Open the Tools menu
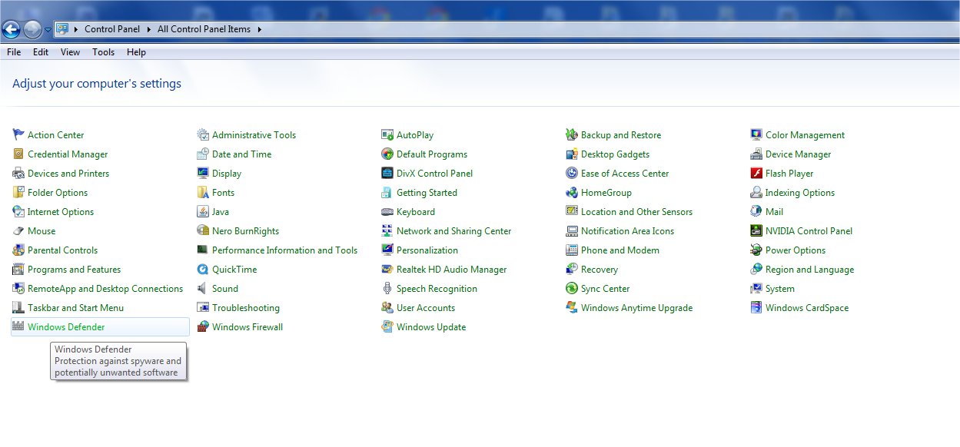Image resolution: width=960 pixels, height=447 pixels. click(x=103, y=51)
